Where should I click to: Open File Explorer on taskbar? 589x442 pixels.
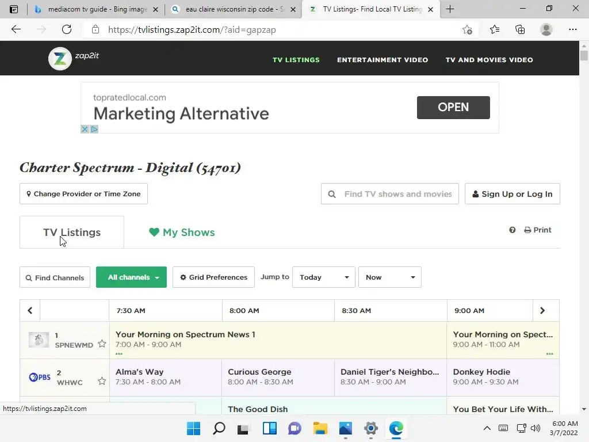(320, 428)
